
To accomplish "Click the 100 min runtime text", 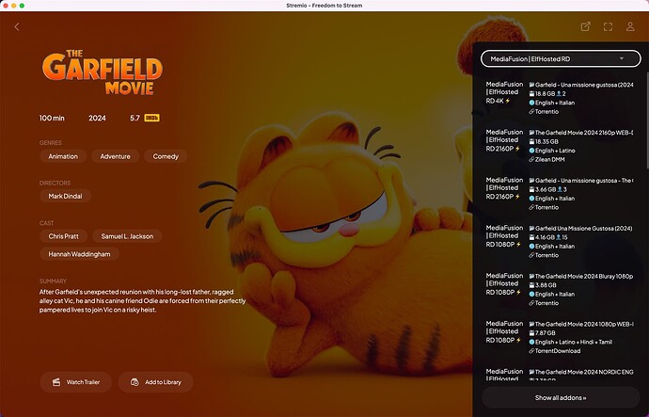I will [52, 118].
